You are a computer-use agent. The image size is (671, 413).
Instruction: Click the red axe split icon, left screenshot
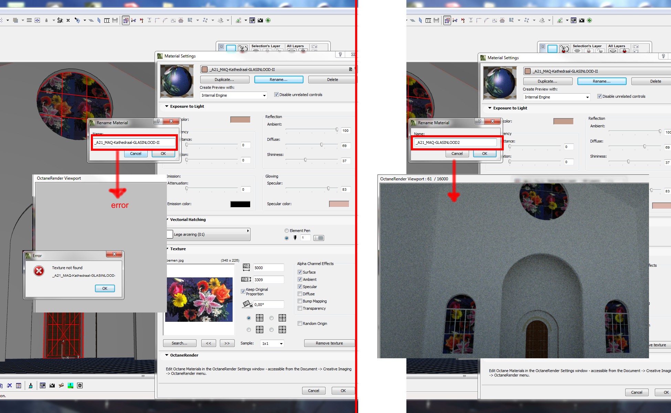[x=141, y=20]
